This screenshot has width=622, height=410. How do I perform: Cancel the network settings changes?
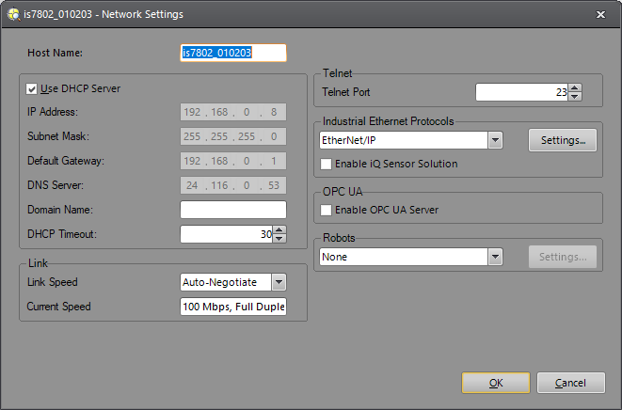(571, 383)
